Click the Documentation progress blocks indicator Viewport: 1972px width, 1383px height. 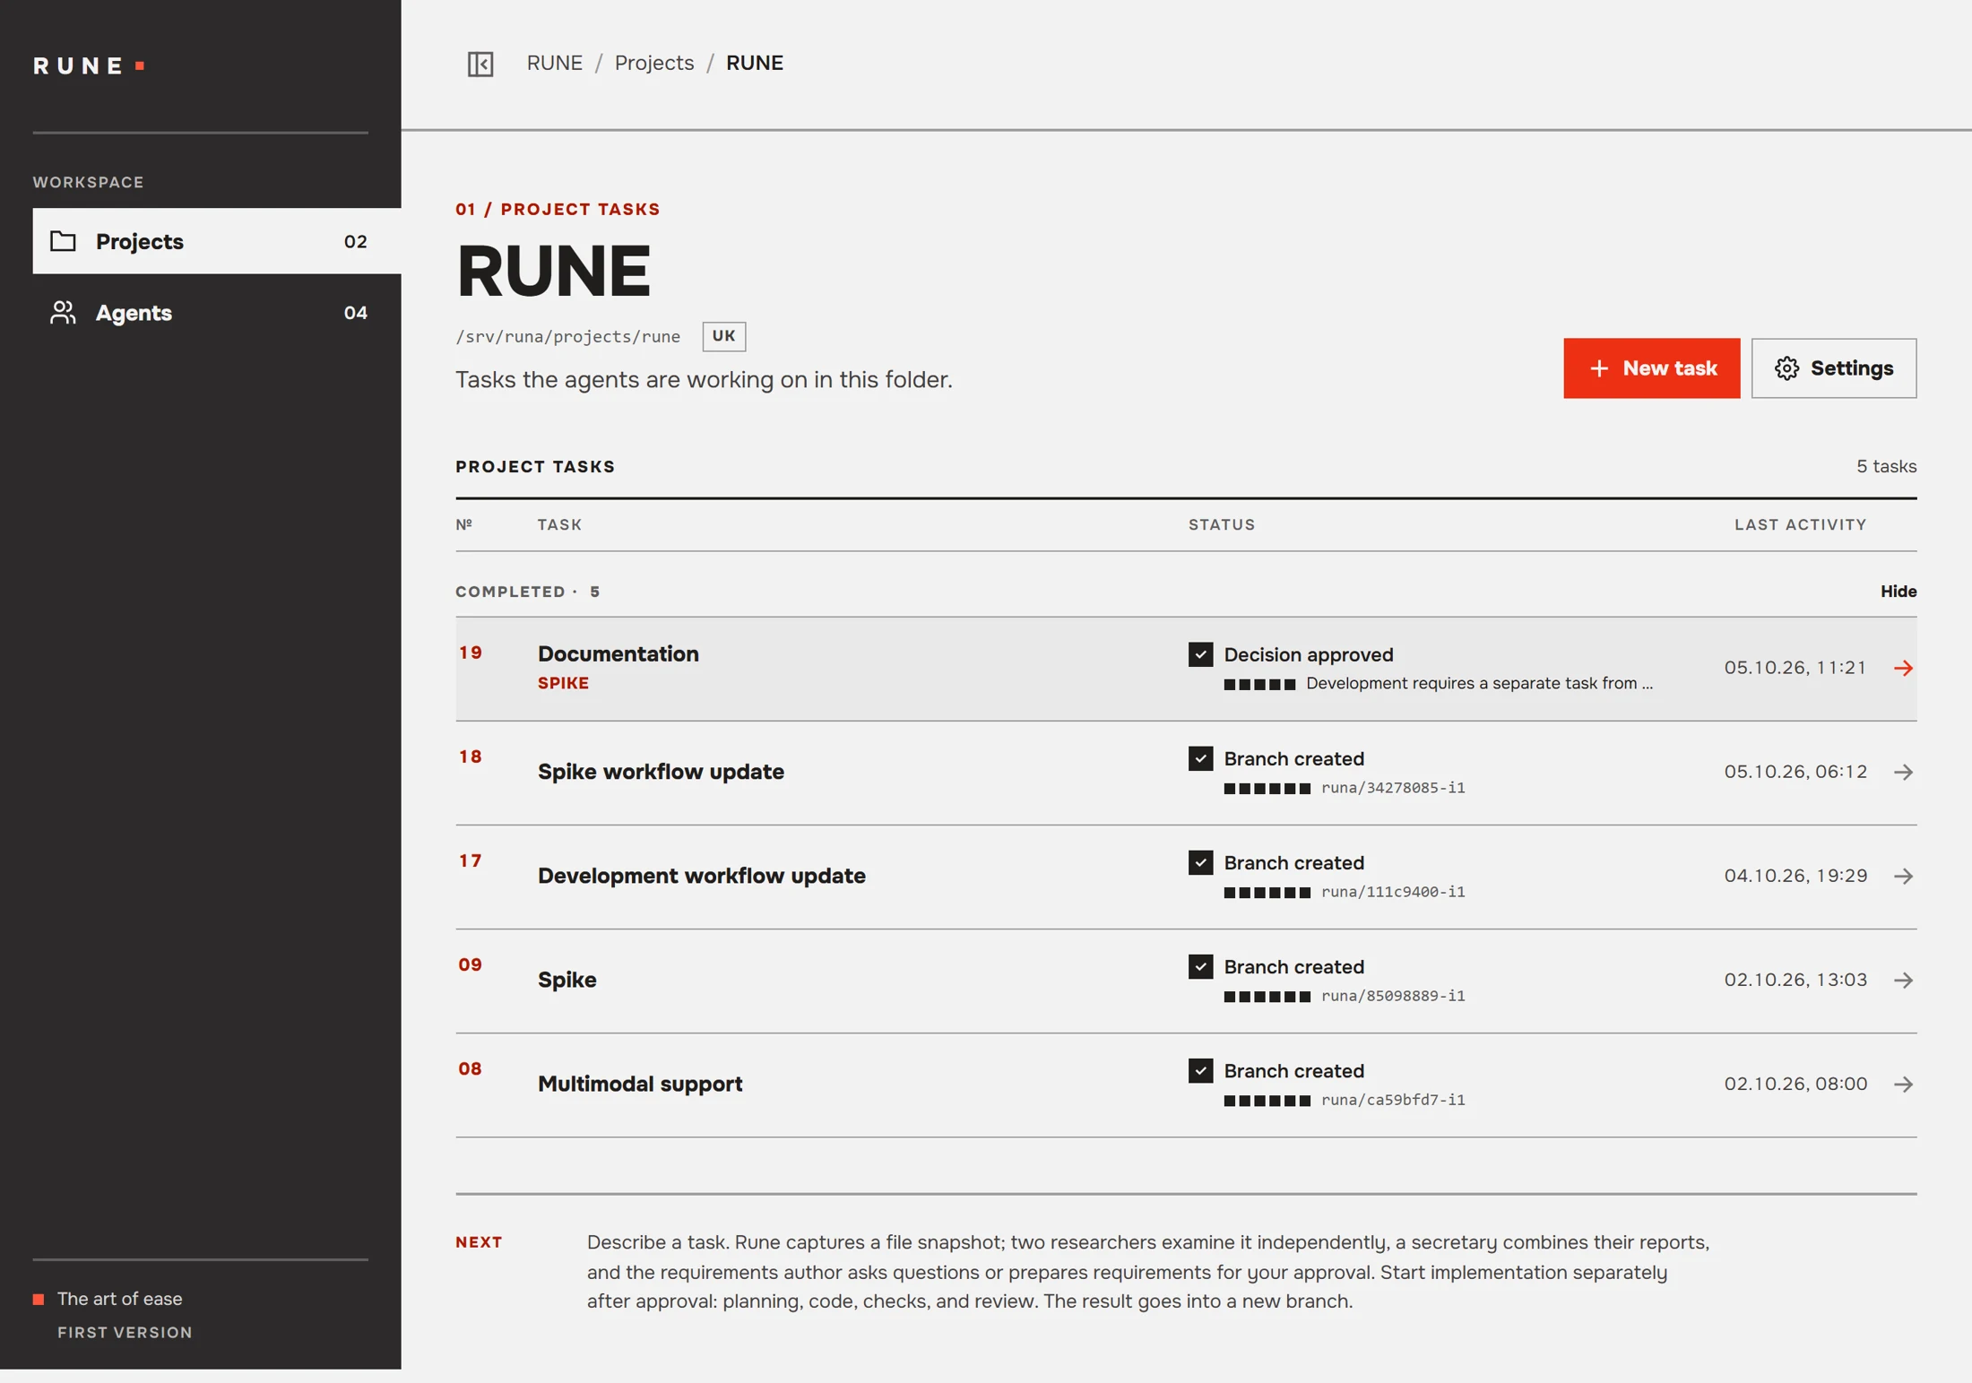1259,685
